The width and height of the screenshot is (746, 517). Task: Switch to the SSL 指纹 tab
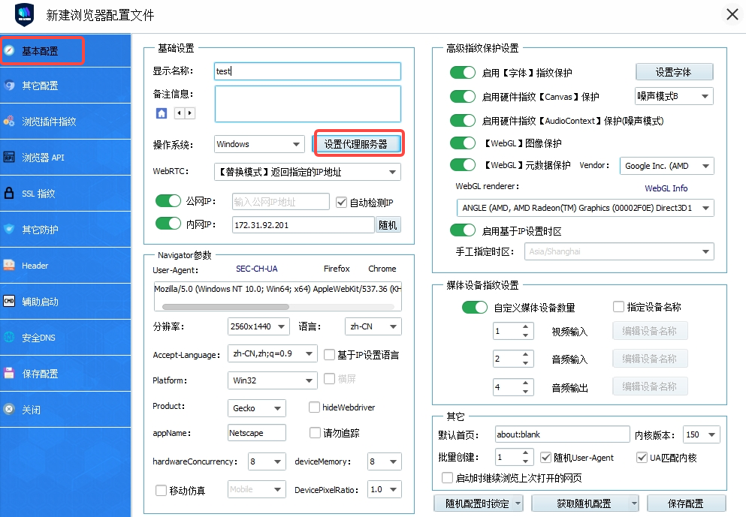tap(65, 193)
